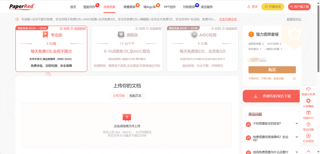
Task: Open the 点击开通会员 link
Action: (x=228, y=20)
